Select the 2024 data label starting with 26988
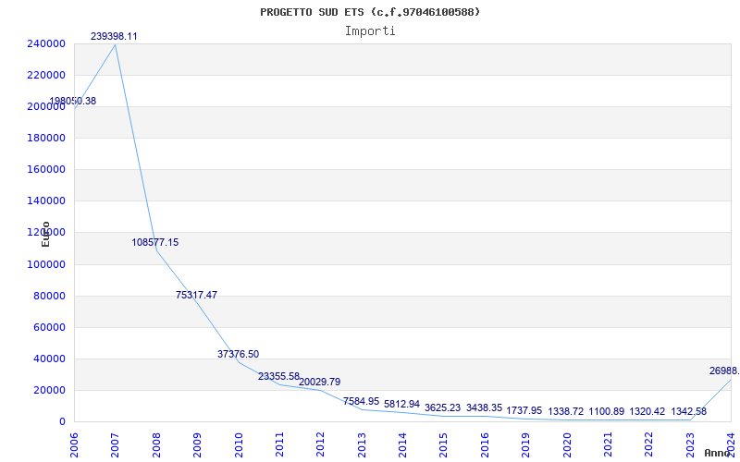The width and height of the screenshot is (740, 462). [x=724, y=371]
